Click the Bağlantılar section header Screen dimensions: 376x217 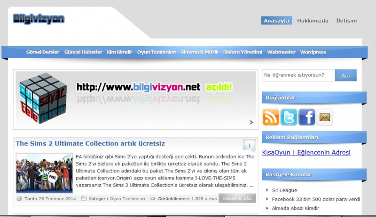pyautogui.click(x=314, y=98)
